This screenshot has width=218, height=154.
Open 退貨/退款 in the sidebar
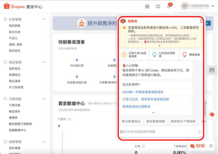tap(15, 44)
